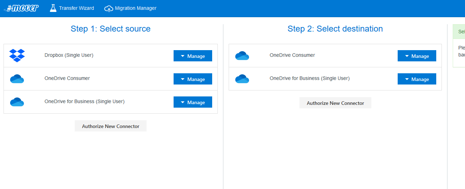Select OneDrive Consumer cloud icon in destination list

[x=242, y=55]
